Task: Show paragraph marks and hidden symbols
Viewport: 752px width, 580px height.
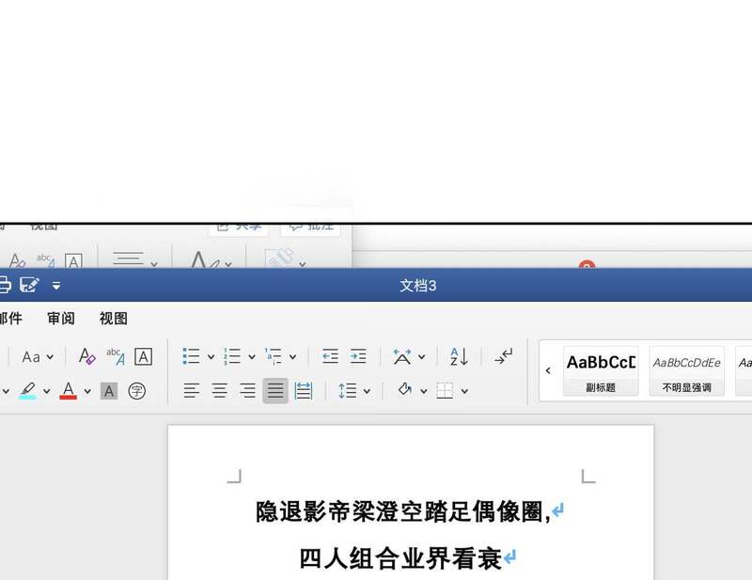Action: (504, 356)
